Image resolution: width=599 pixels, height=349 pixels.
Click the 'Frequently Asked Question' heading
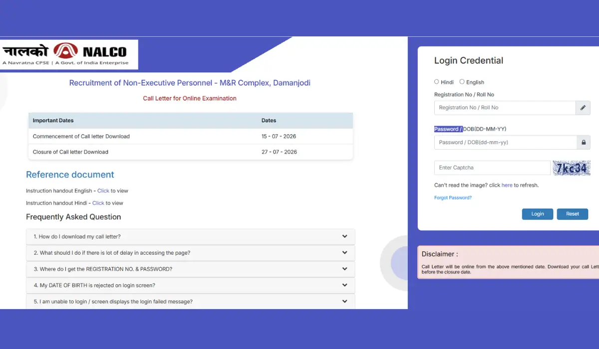73,217
